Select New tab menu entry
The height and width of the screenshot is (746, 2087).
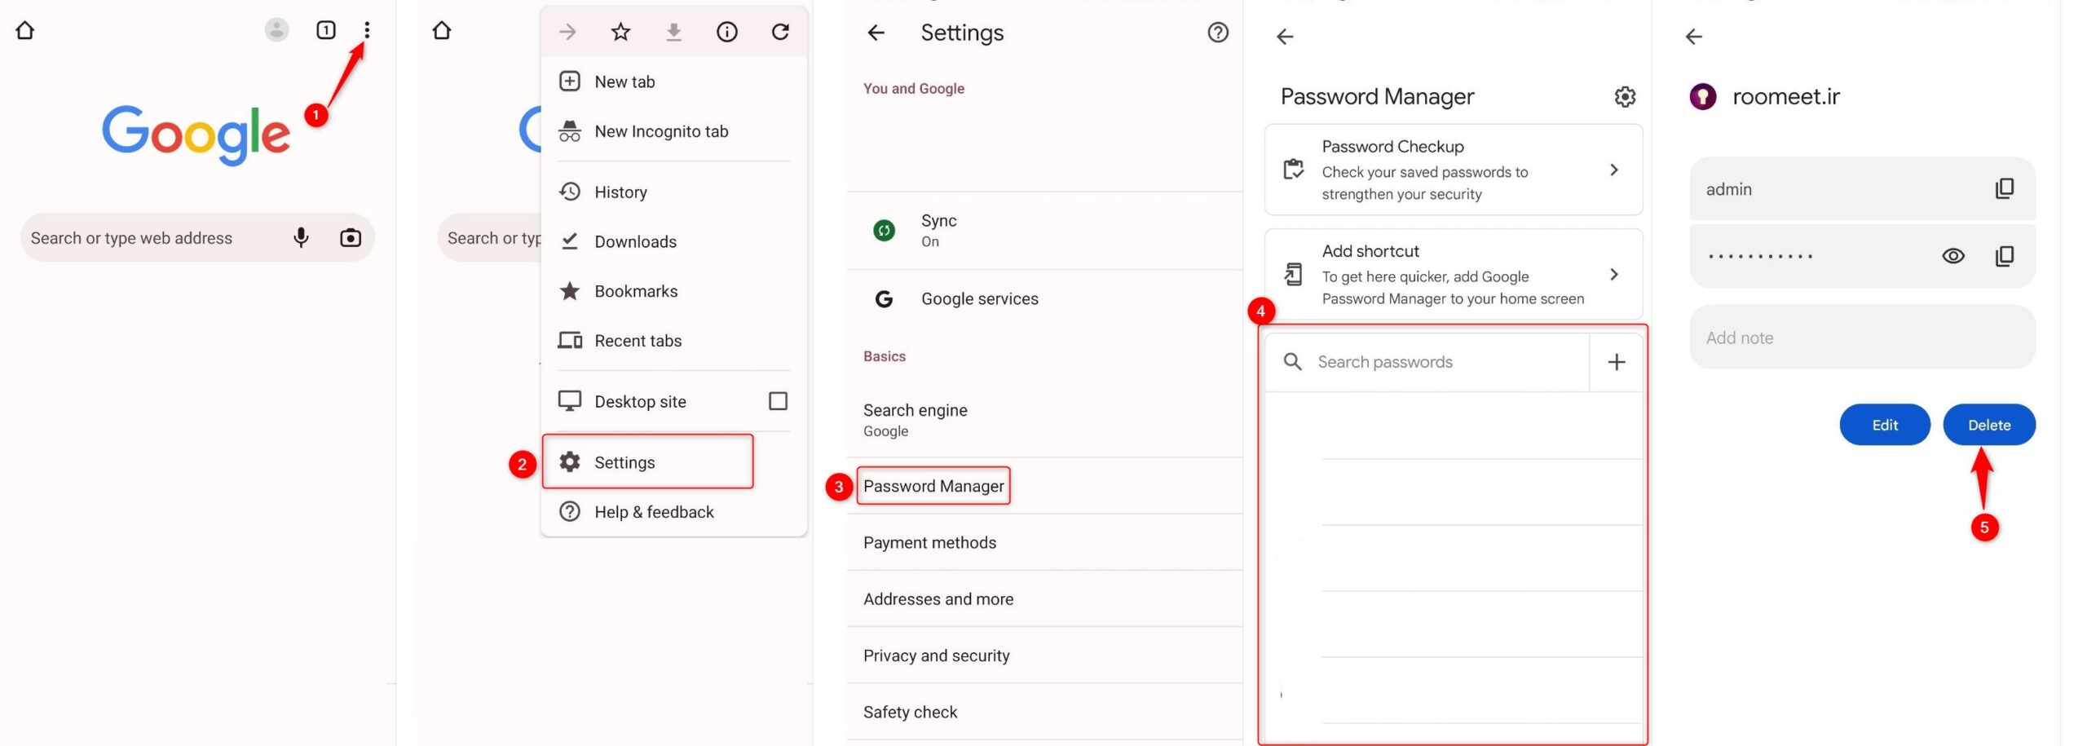tap(673, 82)
